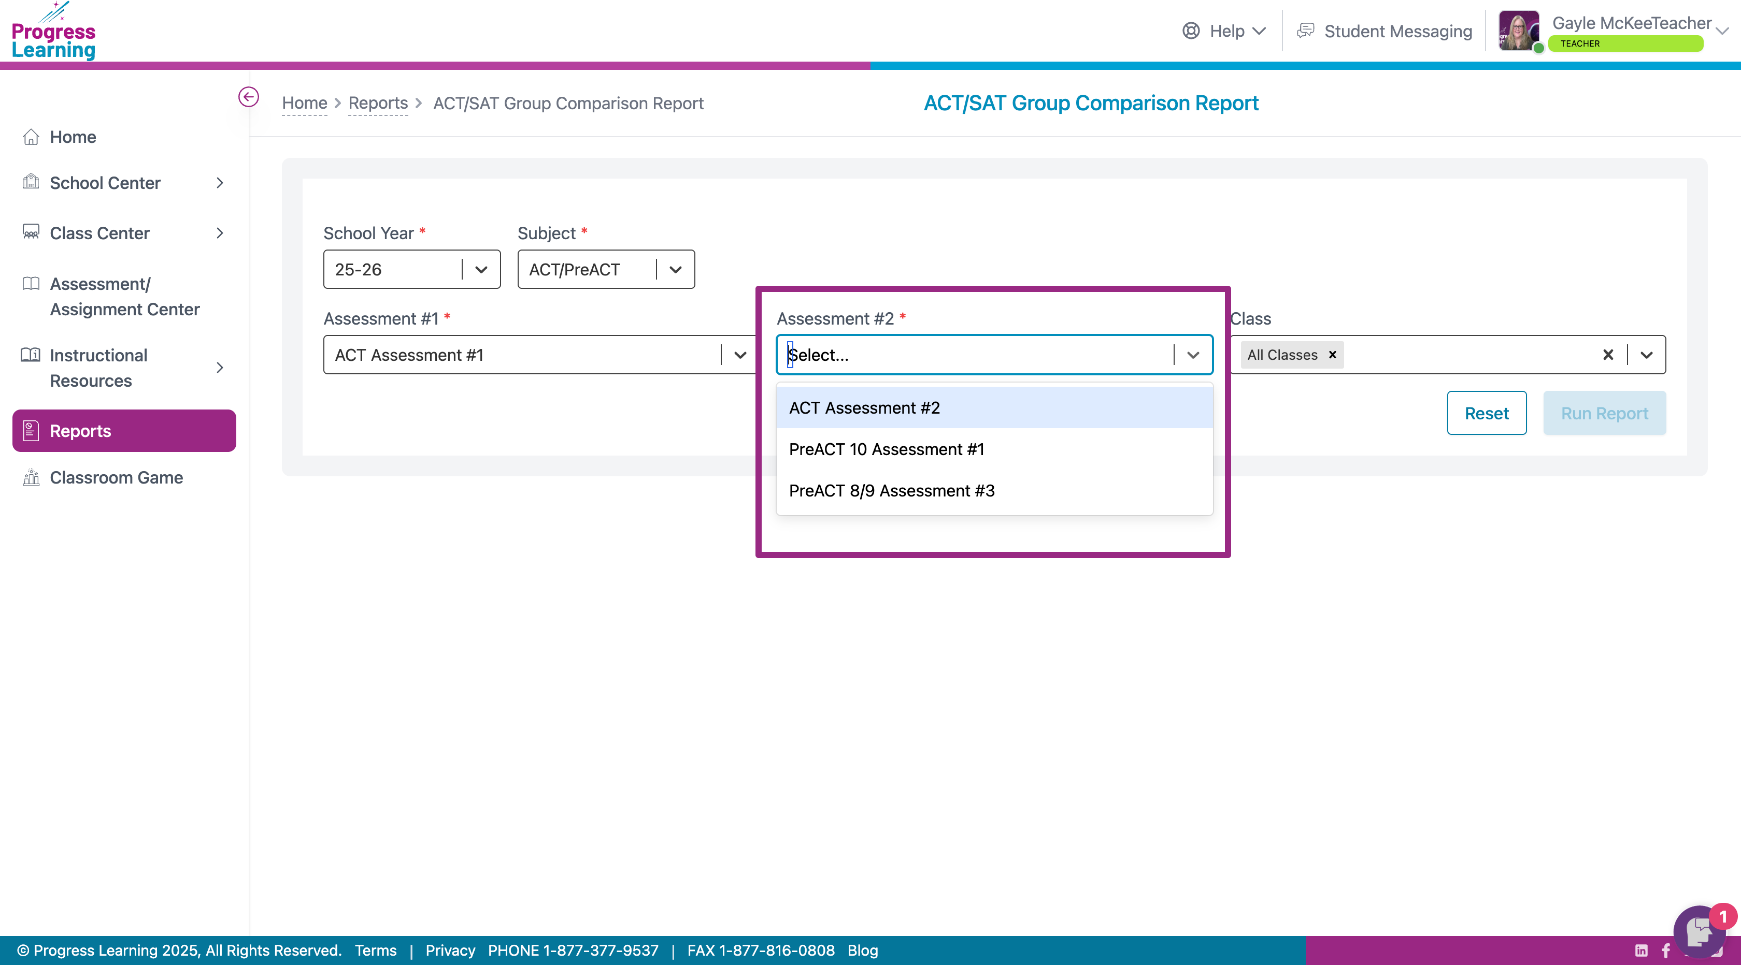Remove the All Classes tag
The height and width of the screenshot is (965, 1741).
1333,355
